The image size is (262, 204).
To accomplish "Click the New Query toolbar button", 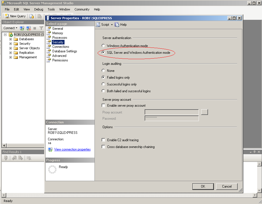I will (x=16, y=16).
